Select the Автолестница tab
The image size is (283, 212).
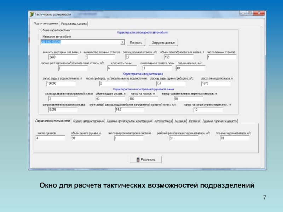(163, 121)
